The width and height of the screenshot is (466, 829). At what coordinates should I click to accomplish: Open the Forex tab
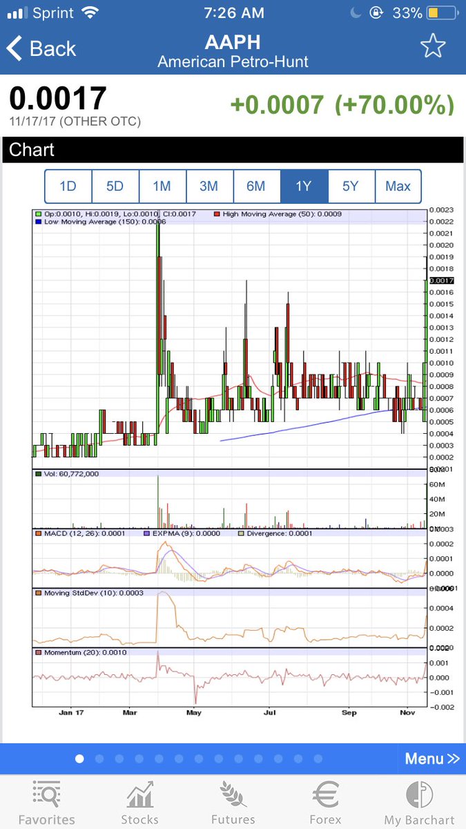tap(325, 802)
